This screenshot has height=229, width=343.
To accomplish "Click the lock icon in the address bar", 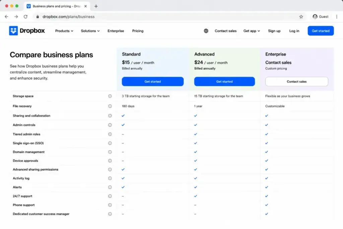I will point(38,17).
